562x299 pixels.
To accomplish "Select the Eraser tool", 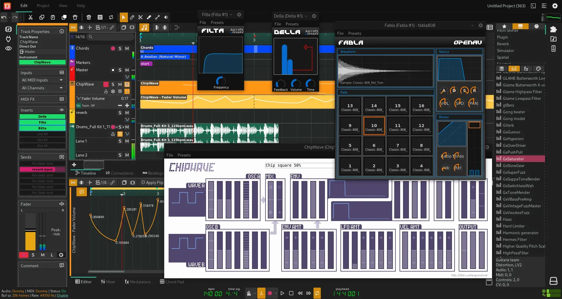I will tap(149, 18).
